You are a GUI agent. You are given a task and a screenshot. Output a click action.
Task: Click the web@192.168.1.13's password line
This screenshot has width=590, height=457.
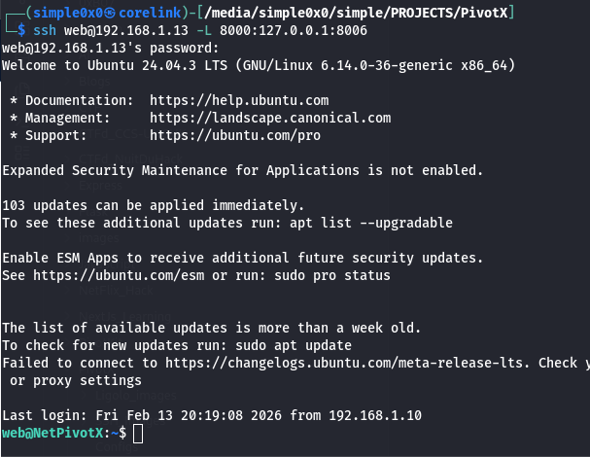(110, 48)
